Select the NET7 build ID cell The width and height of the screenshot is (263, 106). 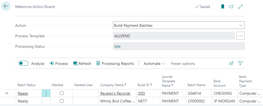pyautogui.click(x=148, y=101)
